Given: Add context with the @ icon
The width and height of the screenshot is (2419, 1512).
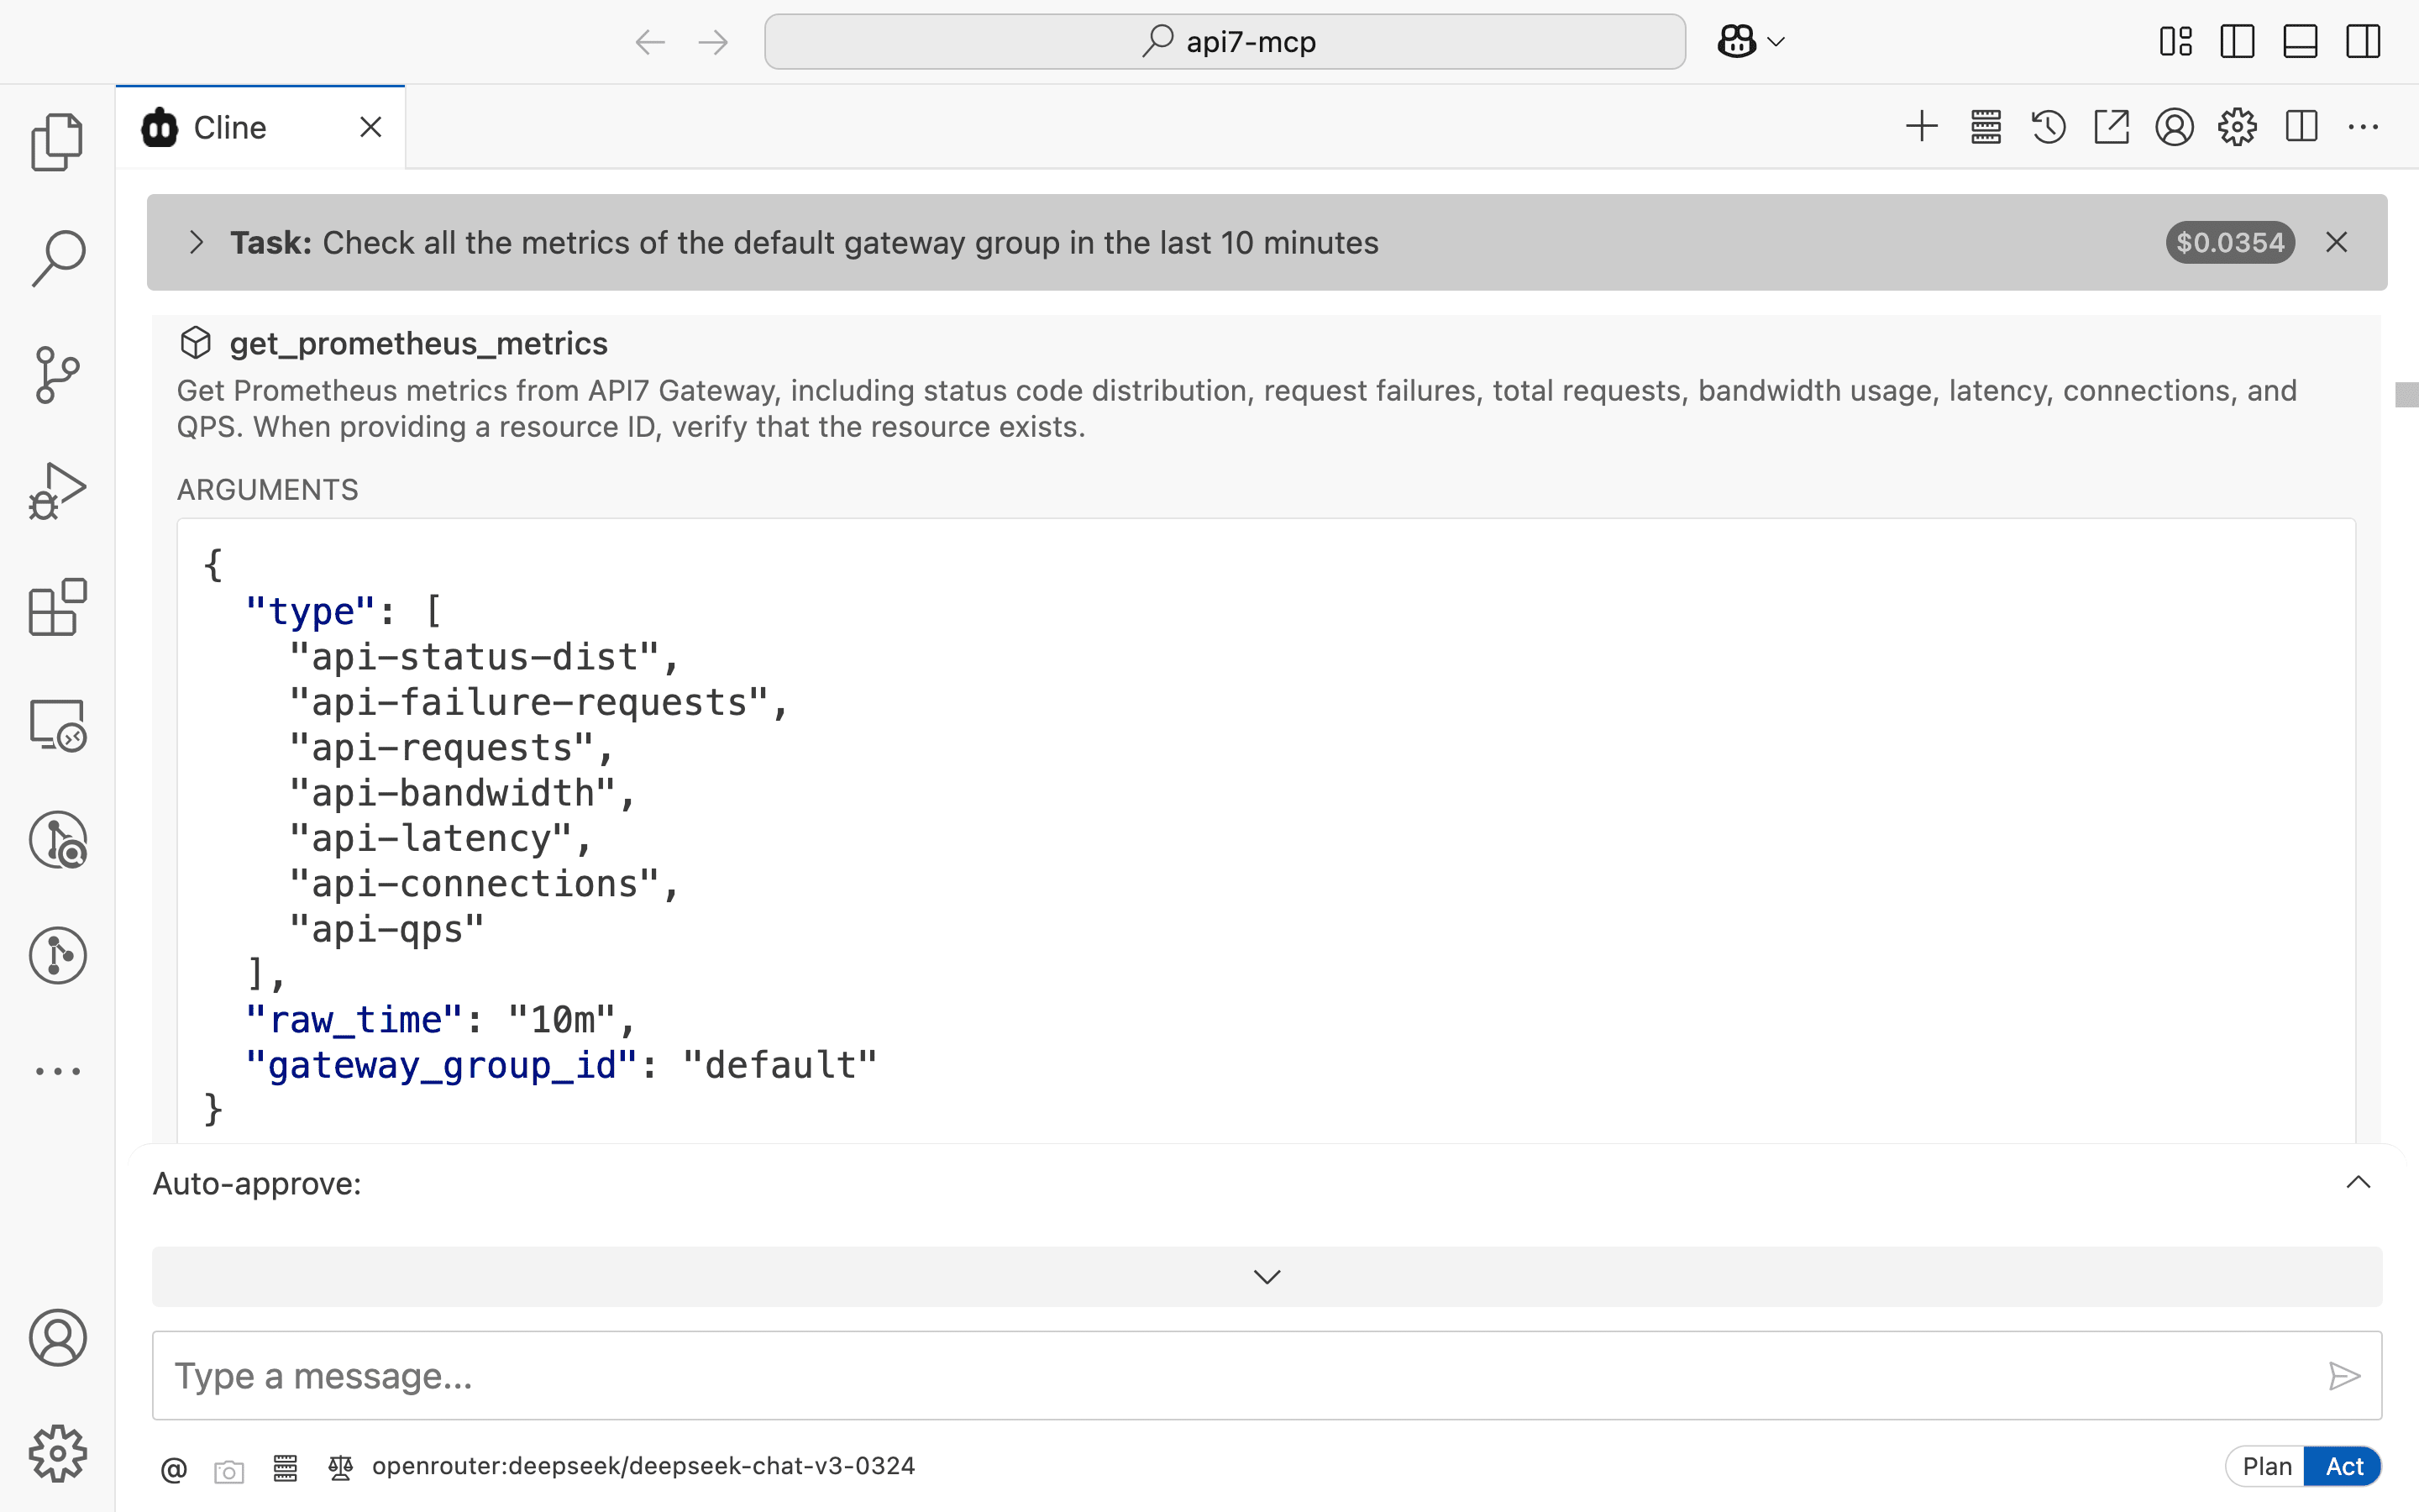Looking at the screenshot, I should coord(173,1468).
